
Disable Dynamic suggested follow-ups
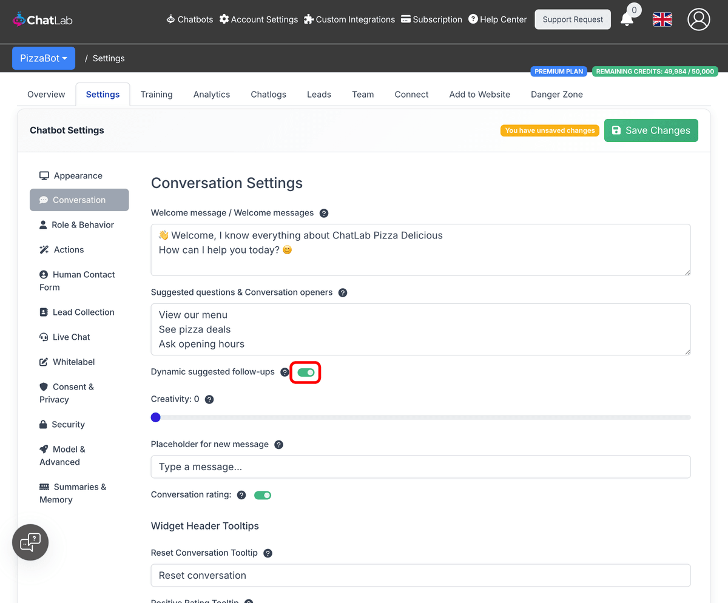pos(305,372)
